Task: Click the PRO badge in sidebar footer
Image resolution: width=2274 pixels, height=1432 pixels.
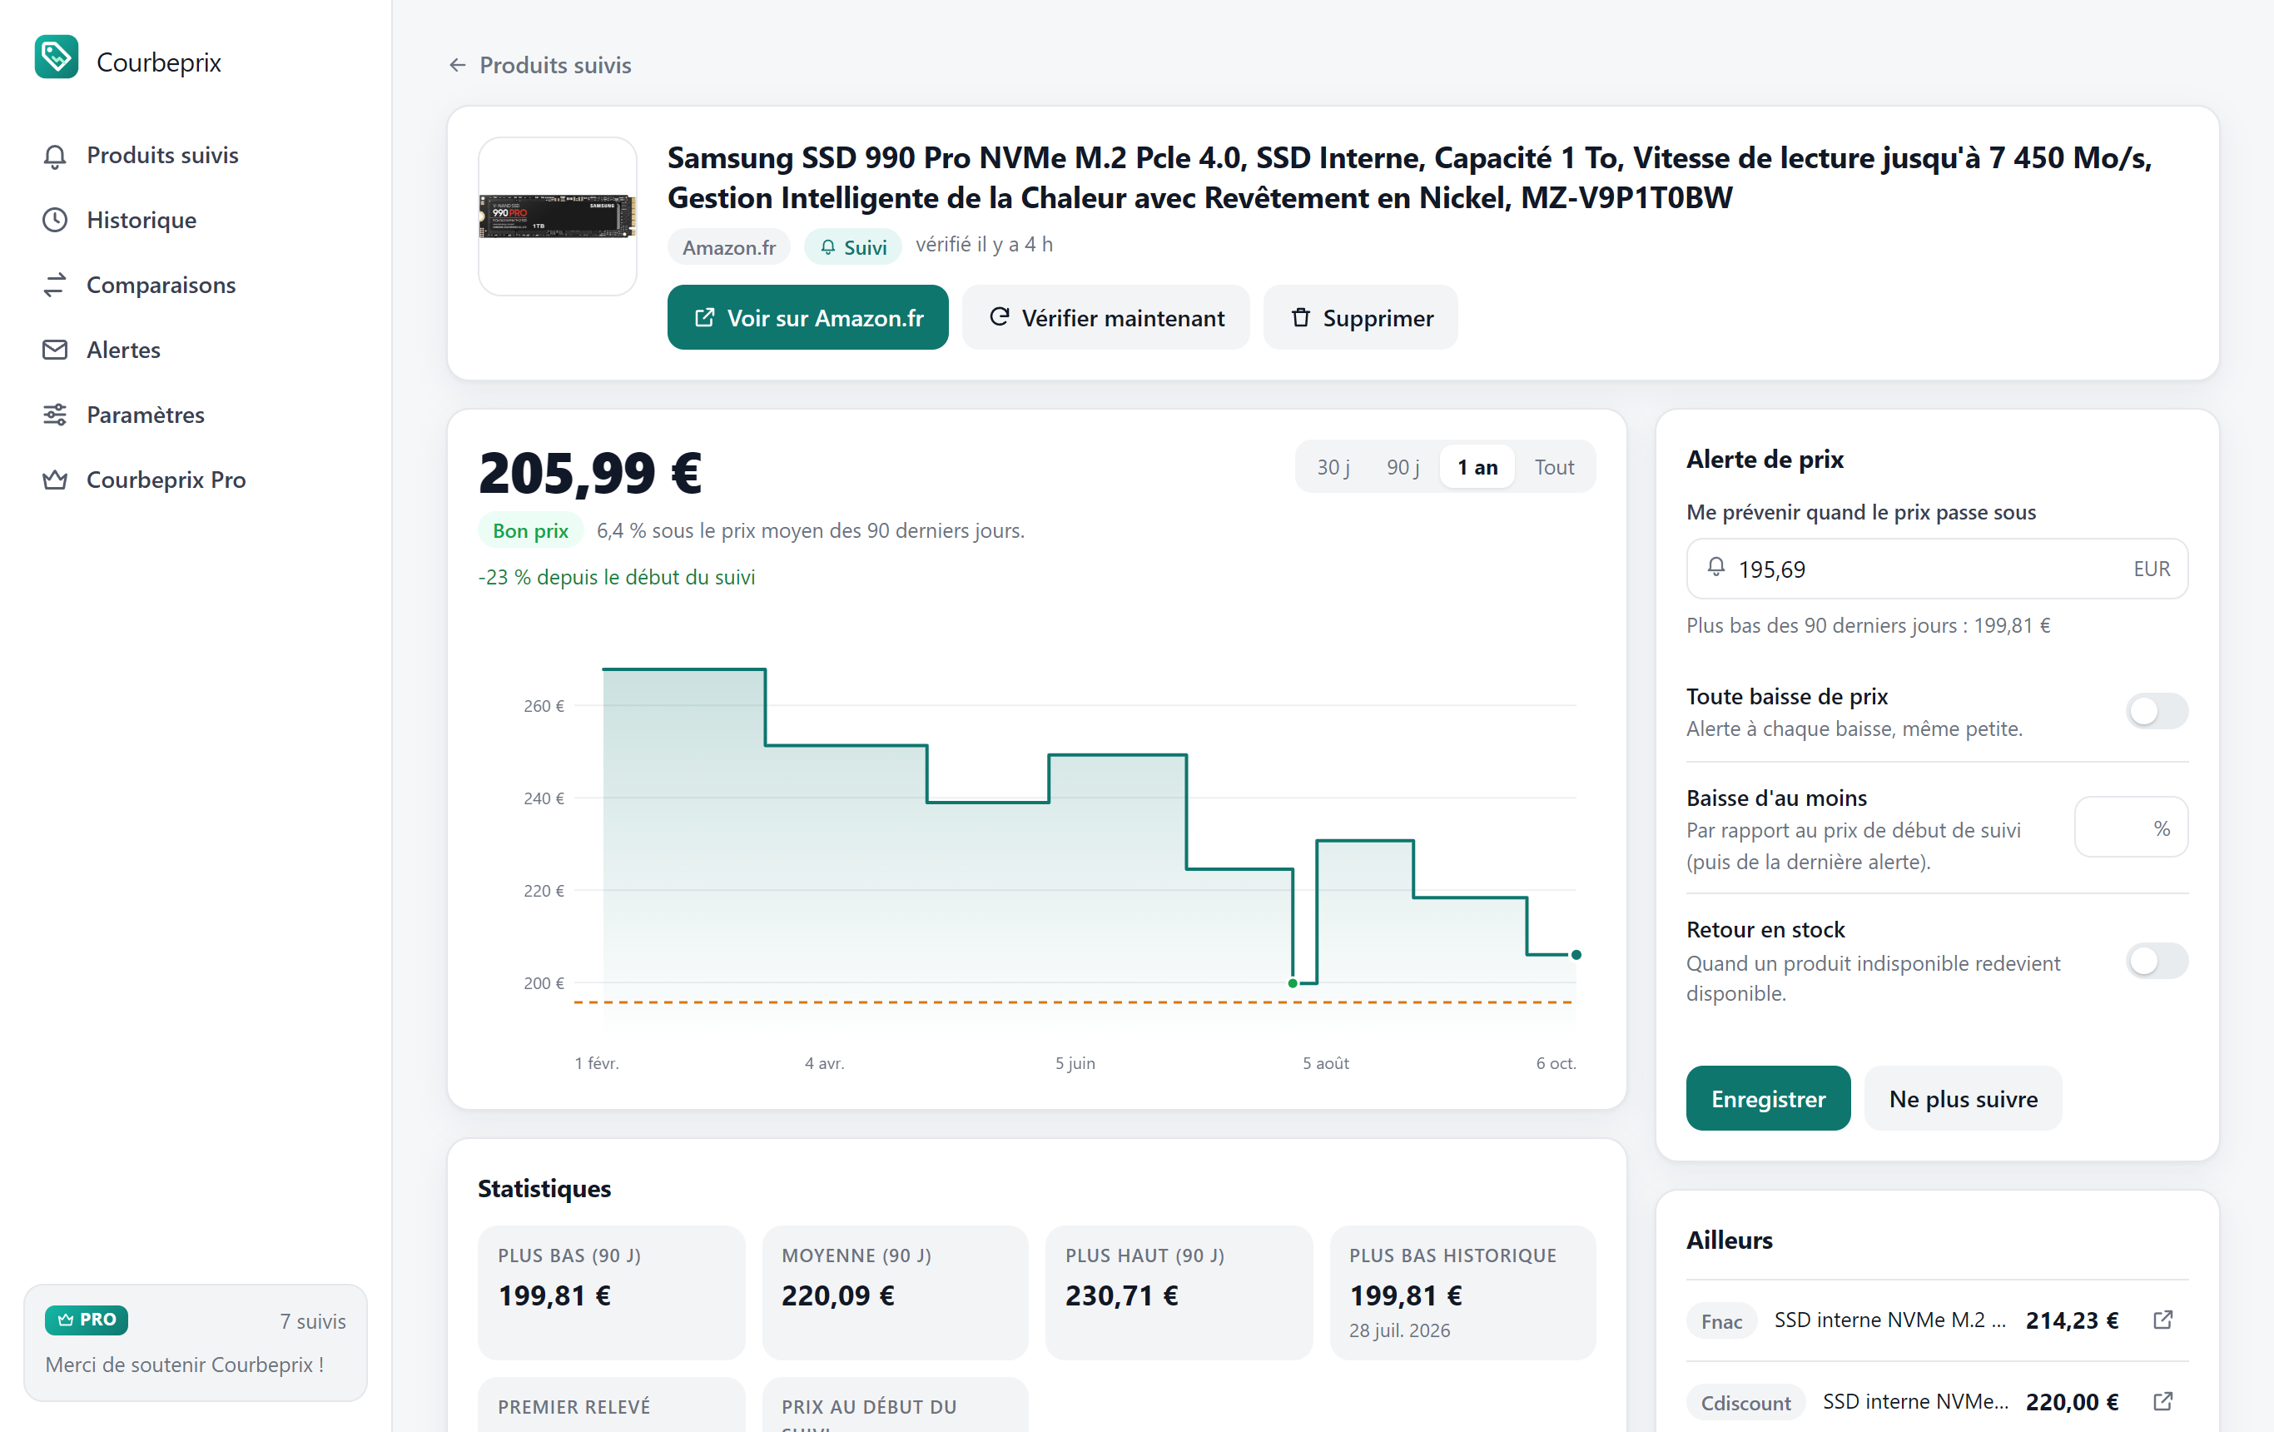Action: tap(86, 1320)
